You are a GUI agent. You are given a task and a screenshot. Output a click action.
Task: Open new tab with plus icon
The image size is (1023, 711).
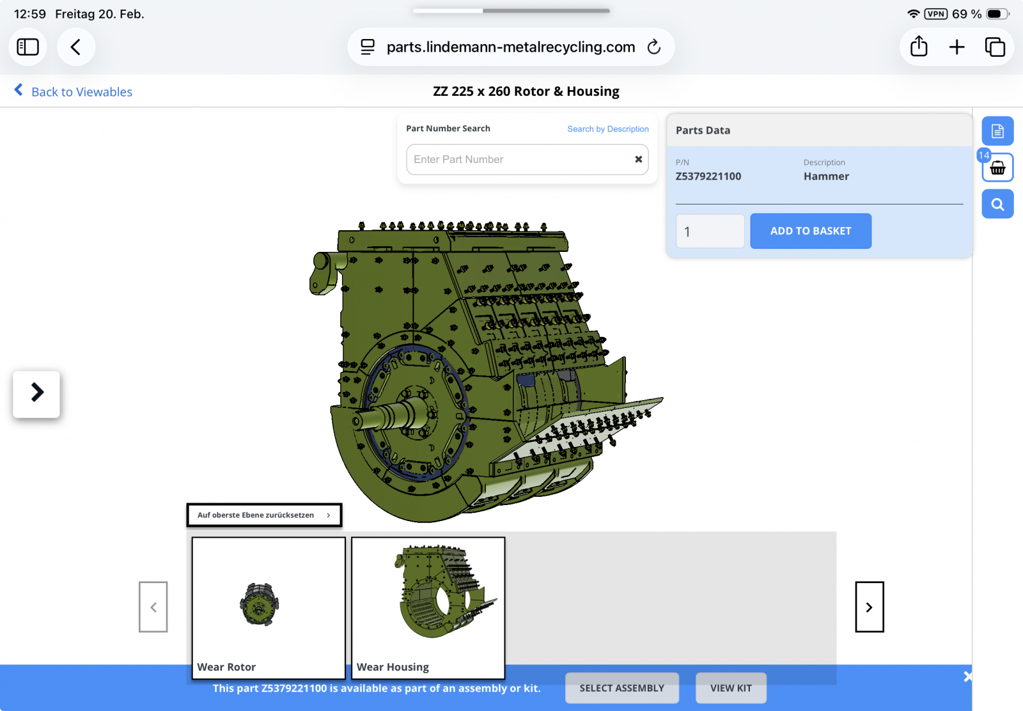point(957,47)
